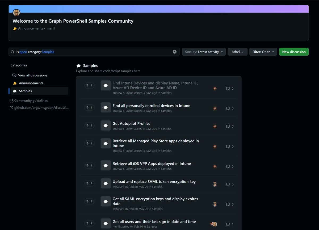Viewport: 319px width, 230px height.
Task: Open Find all personally enrolled devices in Intune
Action: point(151,106)
